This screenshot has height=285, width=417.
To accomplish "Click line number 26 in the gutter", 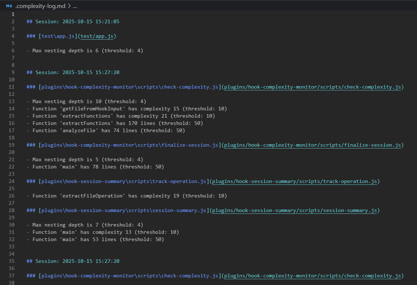I will click(11, 196).
